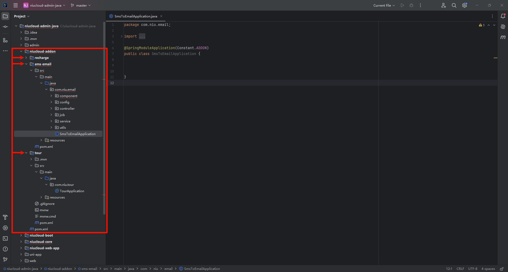Click warning stripe mark in editor scrollbar
The width and height of the screenshot is (508, 272).
point(496,58)
